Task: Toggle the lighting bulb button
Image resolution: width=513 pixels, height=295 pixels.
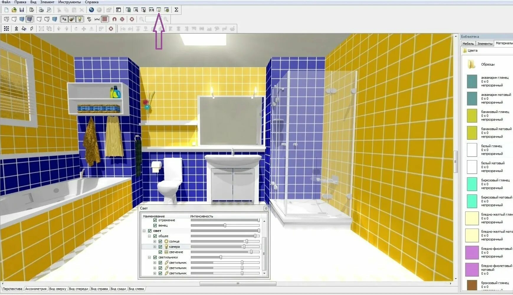Action: pos(79,19)
